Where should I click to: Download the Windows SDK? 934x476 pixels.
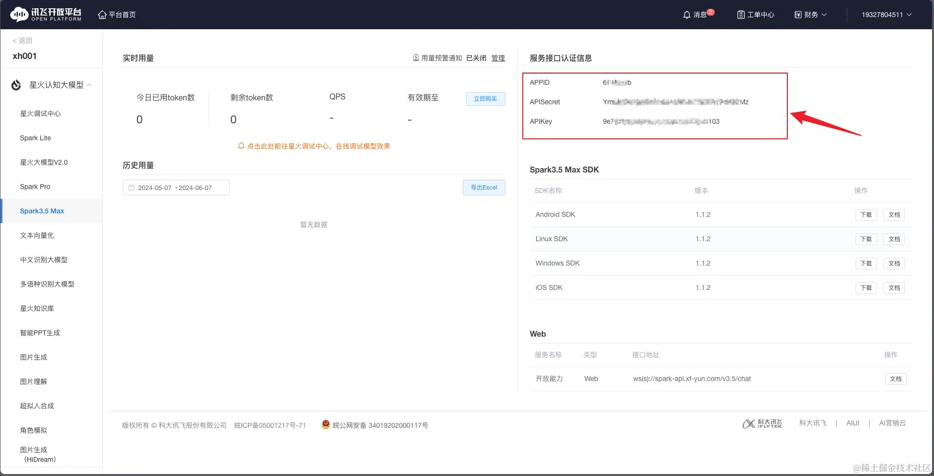pyautogui.click(x=866, y=264)
